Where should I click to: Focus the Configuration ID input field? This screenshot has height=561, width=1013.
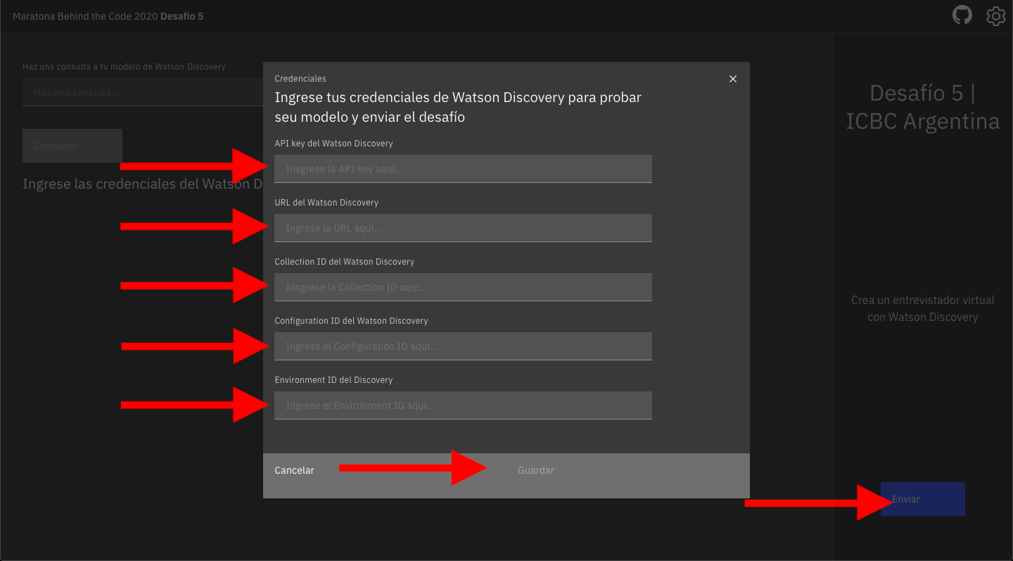click(x=463, y=346)
